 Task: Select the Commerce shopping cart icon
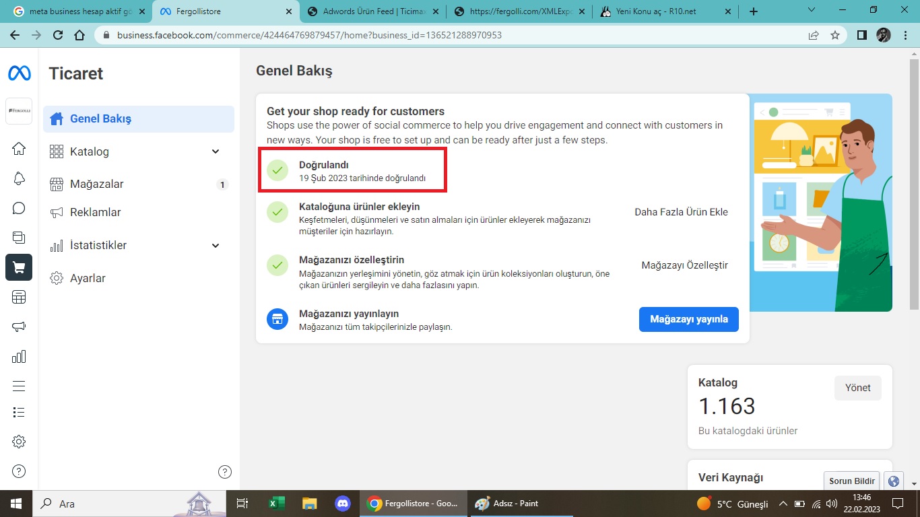click(19, 267)
